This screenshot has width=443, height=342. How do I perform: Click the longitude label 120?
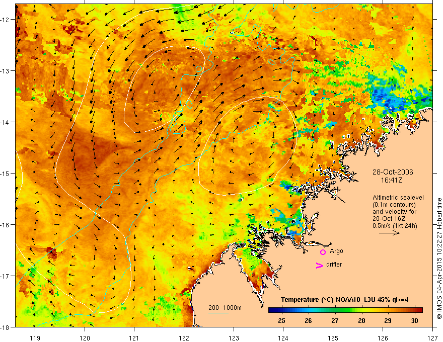tap(85, 338)
